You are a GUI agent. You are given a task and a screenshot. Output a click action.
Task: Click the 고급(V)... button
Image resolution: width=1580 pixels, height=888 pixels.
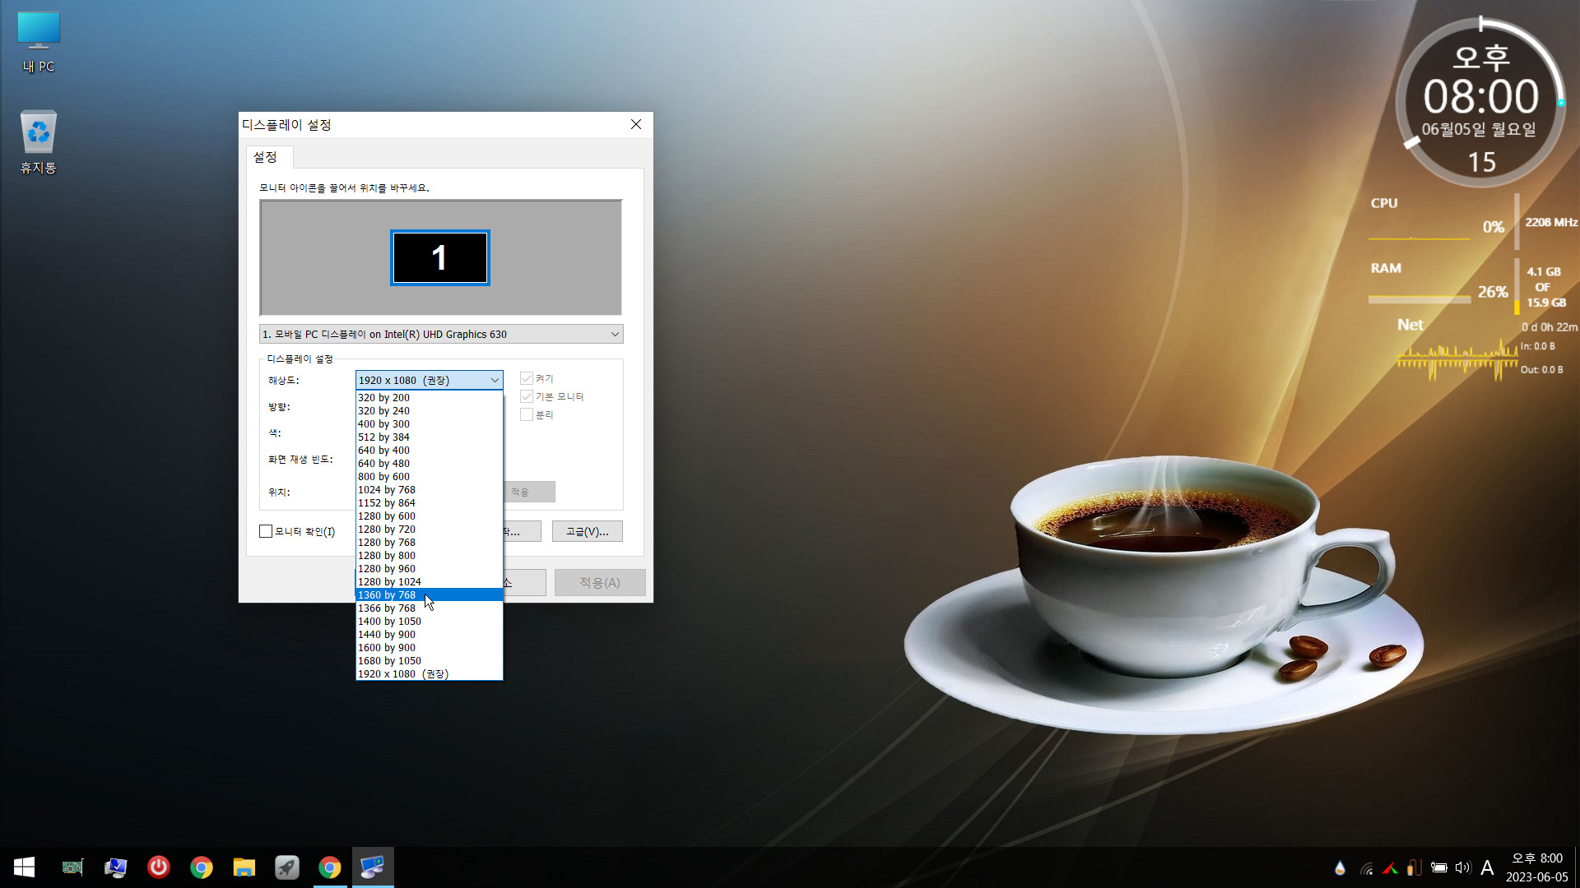(587, 531)
